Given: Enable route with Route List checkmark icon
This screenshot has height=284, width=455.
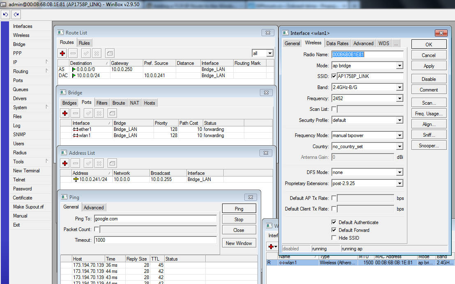Looking at the screenshot, I should pos(86,53).
